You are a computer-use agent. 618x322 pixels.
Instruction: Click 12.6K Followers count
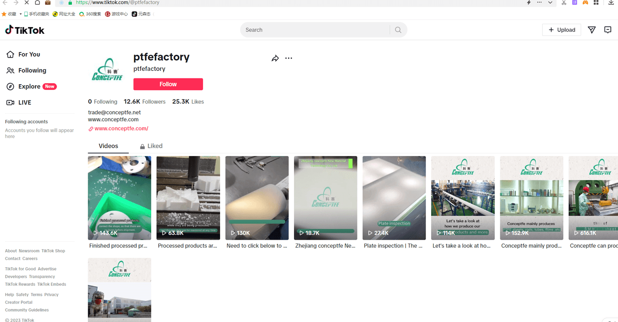pos(144,102)
